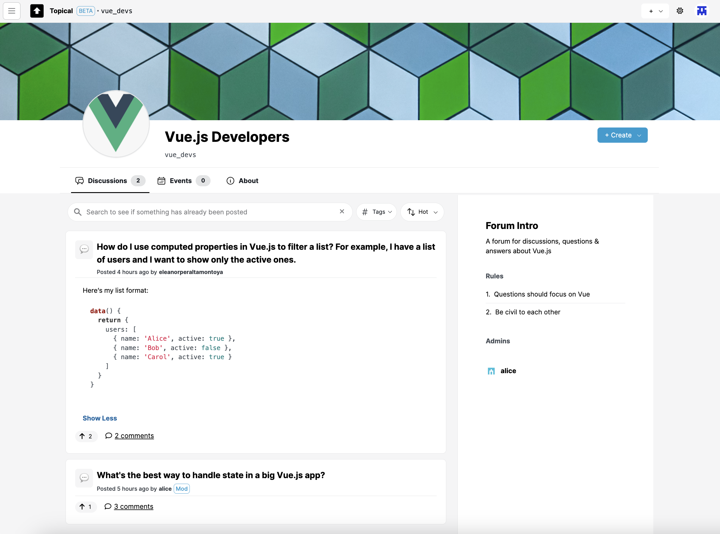
Task: Open the hamburger navigation menu
Action: [x=12, y=11]
